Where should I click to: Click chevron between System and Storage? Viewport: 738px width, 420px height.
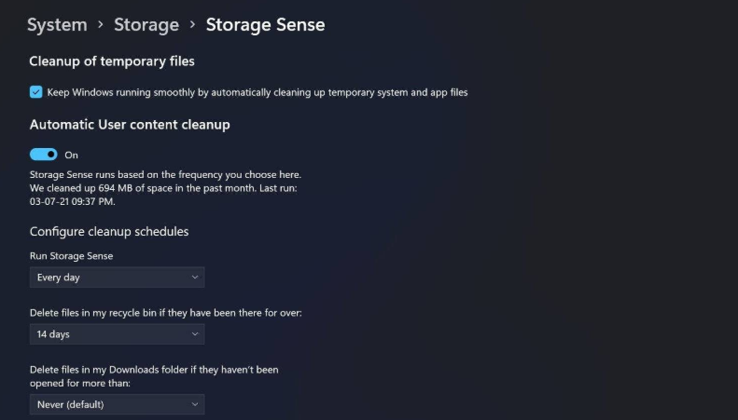click(100, 26)
